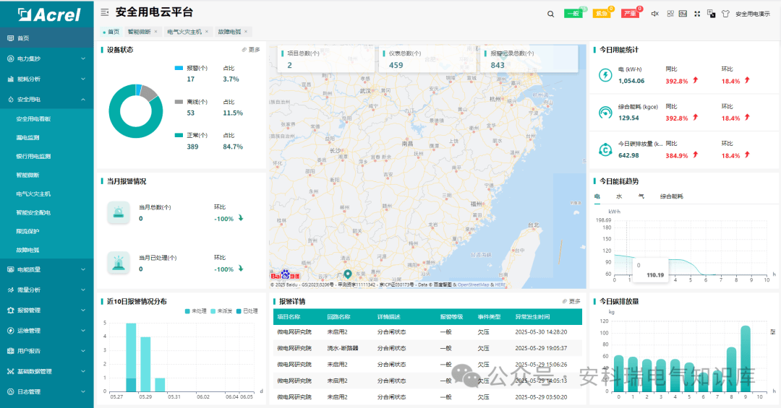
Task: Expand 报警管理 sidebar menu
Action: 47,310
